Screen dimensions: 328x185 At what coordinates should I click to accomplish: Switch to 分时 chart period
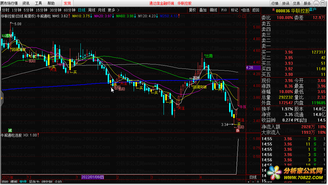pos(6,10)
